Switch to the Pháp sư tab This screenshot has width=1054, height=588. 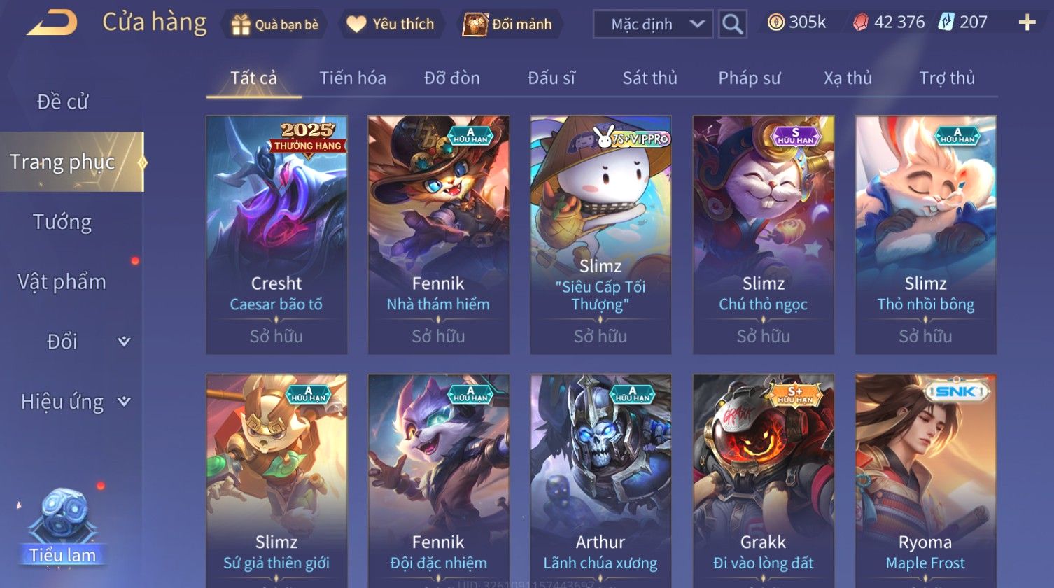[749, 78]
